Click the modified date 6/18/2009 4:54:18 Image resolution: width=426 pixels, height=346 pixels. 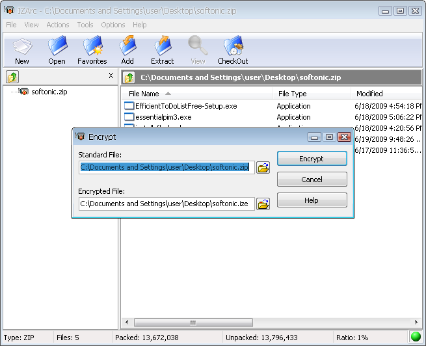click(x=388, y=106)
